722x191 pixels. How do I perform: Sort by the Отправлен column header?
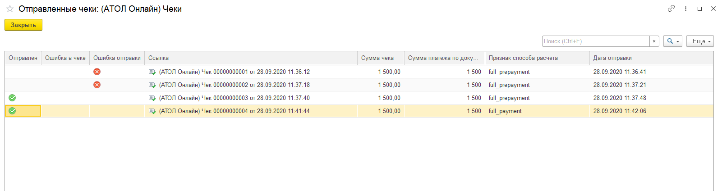point(23,58)
